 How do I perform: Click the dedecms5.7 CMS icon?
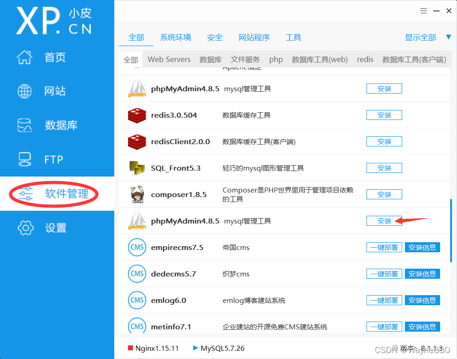(x=137, y=274)
